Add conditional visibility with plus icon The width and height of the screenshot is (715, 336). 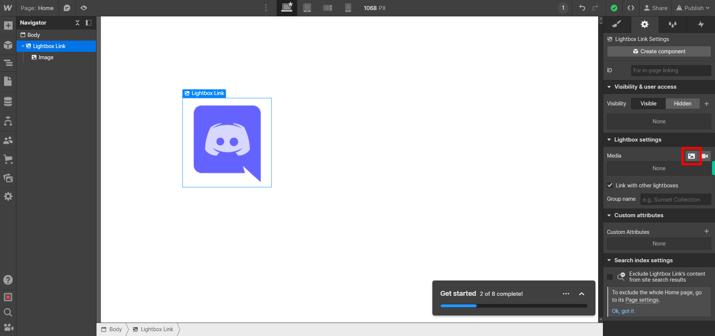(706, 104)
